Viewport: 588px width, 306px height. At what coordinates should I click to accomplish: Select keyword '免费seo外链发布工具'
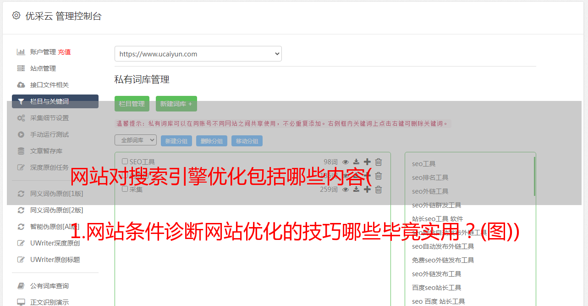[443, 260]
